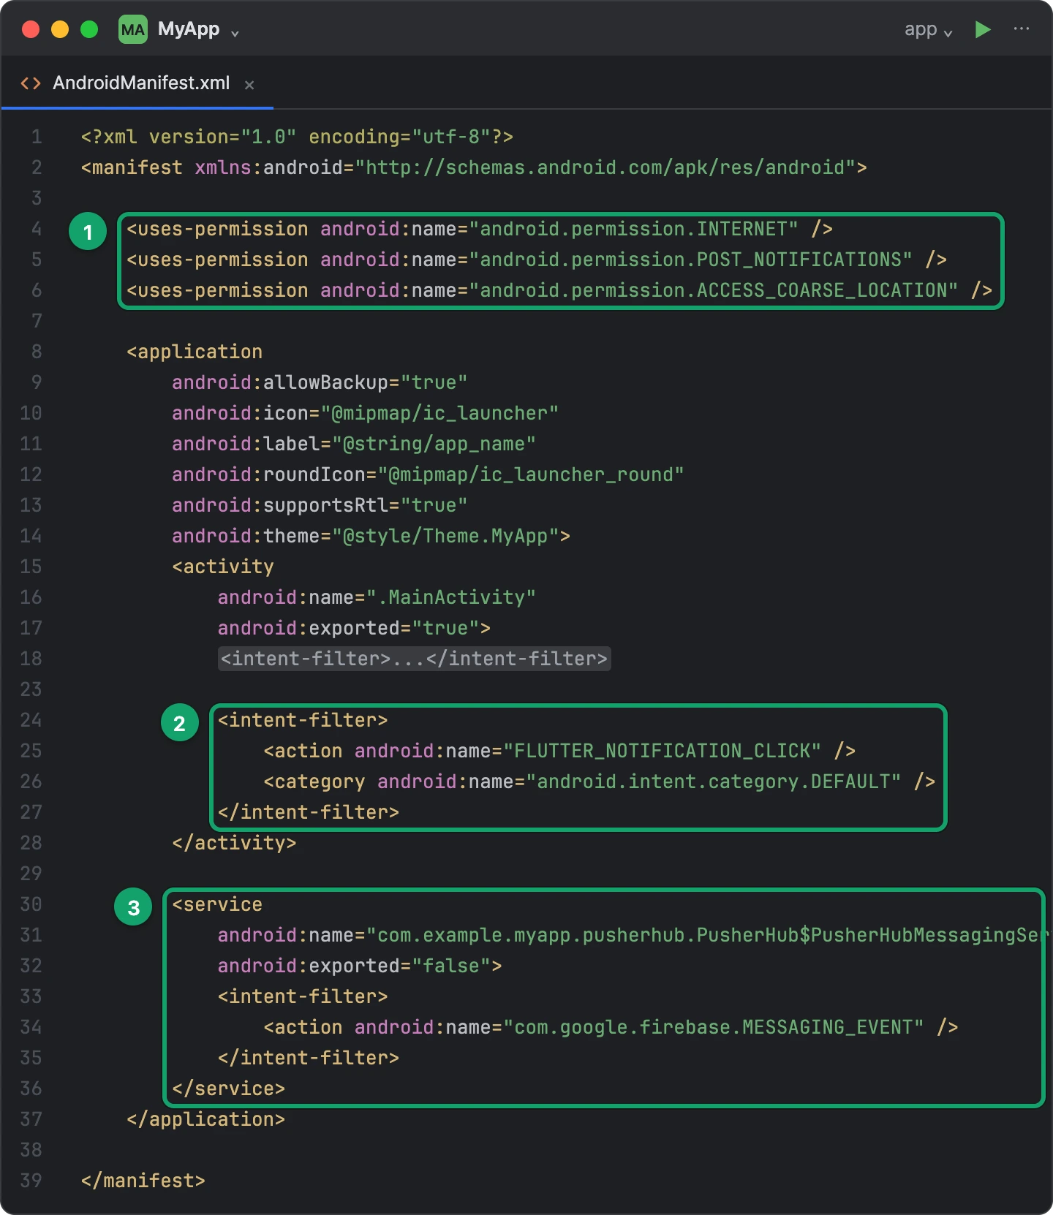Click the opening application tag on line 8
Viewport: 1053px width, 1215px height.
195,352
